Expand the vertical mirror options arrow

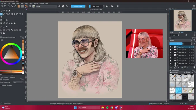115,6
